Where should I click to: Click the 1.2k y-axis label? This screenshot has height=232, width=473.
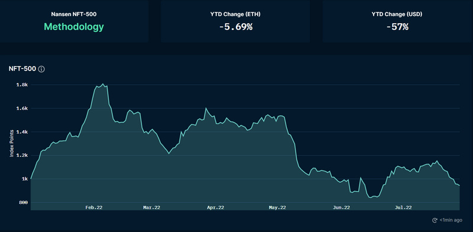tap(22, 156)
